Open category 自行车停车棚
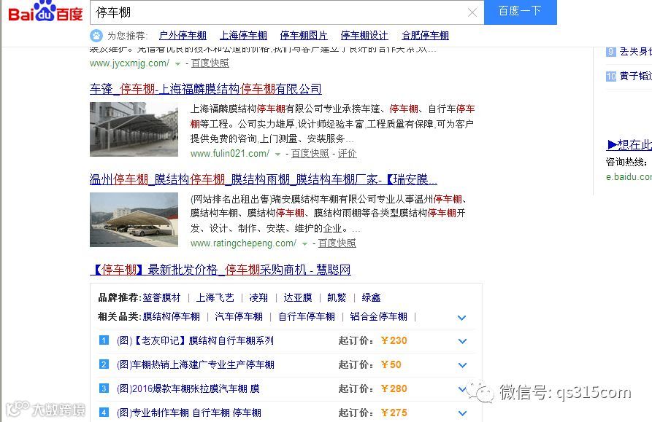Screen dimensions: 652x422 [307, 316]
